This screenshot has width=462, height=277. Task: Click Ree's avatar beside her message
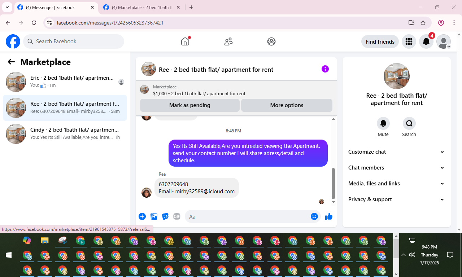(x=147, y=193)
